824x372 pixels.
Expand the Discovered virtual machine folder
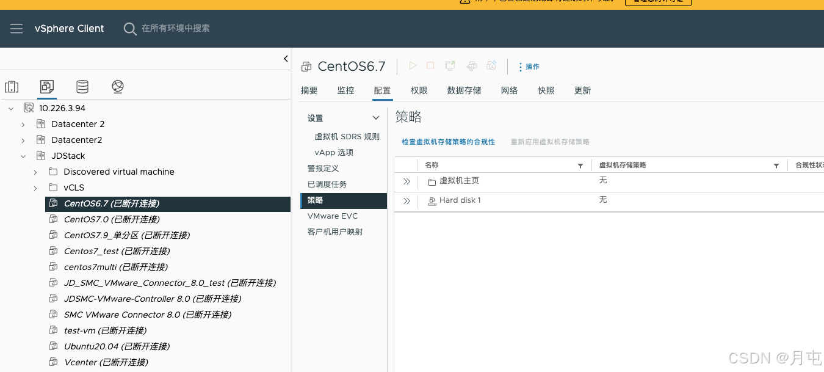(35, 172)
